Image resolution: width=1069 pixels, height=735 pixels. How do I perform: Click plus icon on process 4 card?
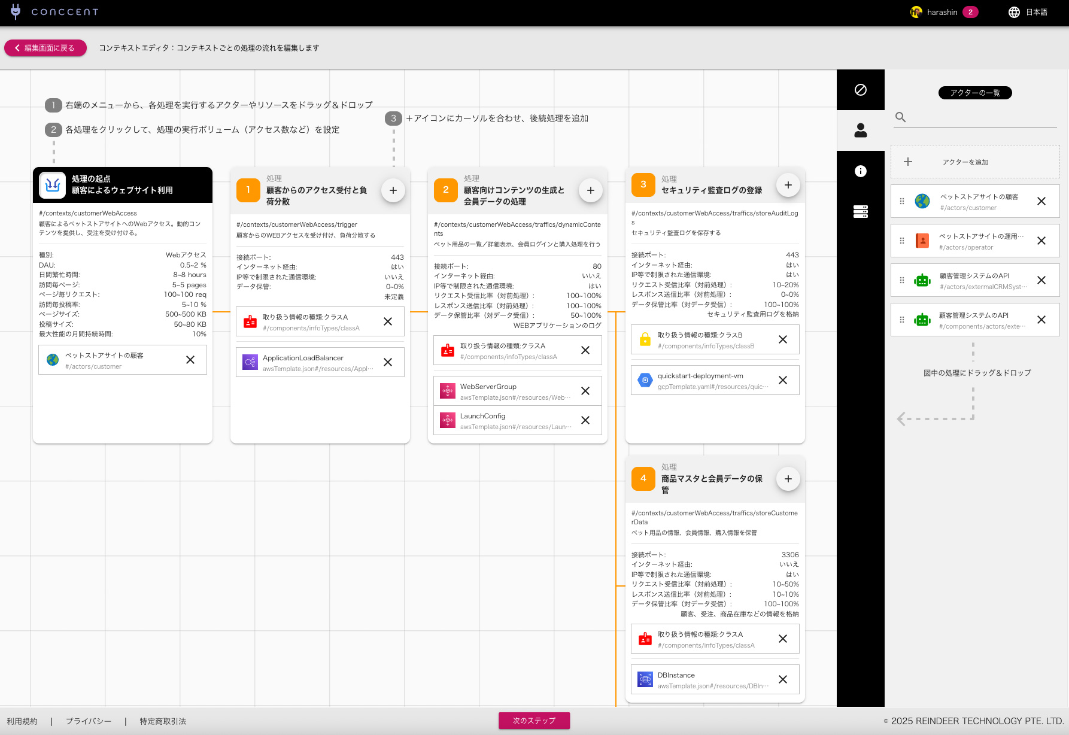point(788,479)
